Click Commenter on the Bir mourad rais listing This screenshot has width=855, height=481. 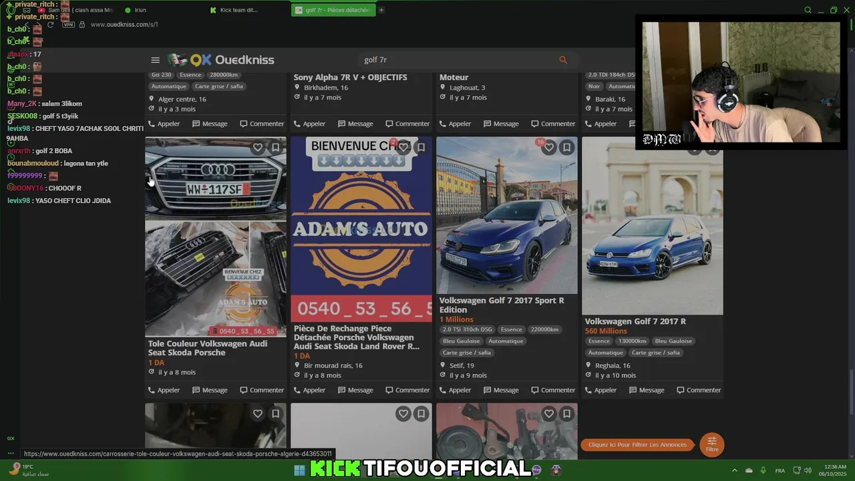coord(407,390)
